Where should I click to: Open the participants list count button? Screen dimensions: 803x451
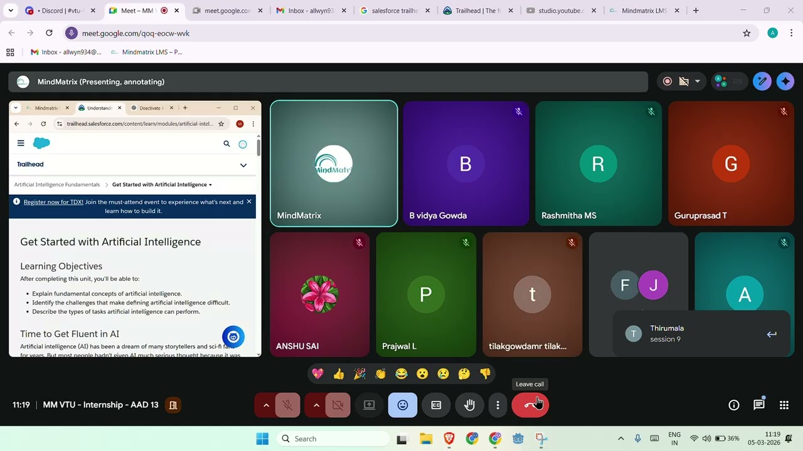[x=729, y=81]
